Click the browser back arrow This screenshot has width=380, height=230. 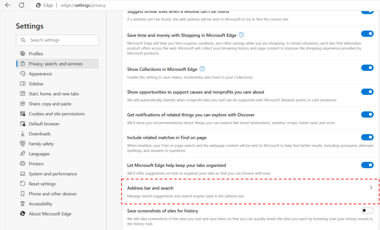[8, 5]
